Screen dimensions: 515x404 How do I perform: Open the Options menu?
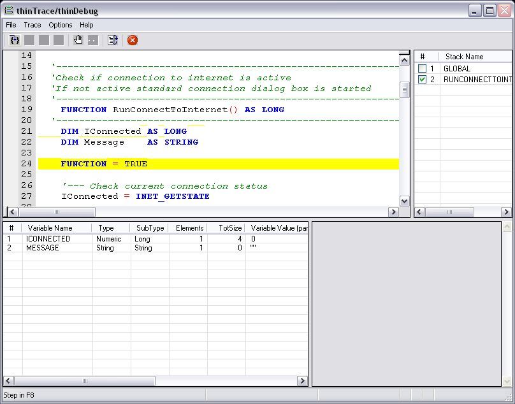[61, 25]
